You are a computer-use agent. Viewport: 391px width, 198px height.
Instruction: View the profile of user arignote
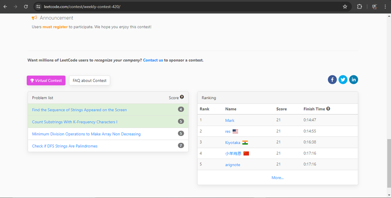233,165
